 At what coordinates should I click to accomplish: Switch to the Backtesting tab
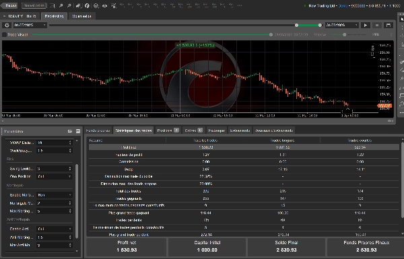[x=54, y=16]
